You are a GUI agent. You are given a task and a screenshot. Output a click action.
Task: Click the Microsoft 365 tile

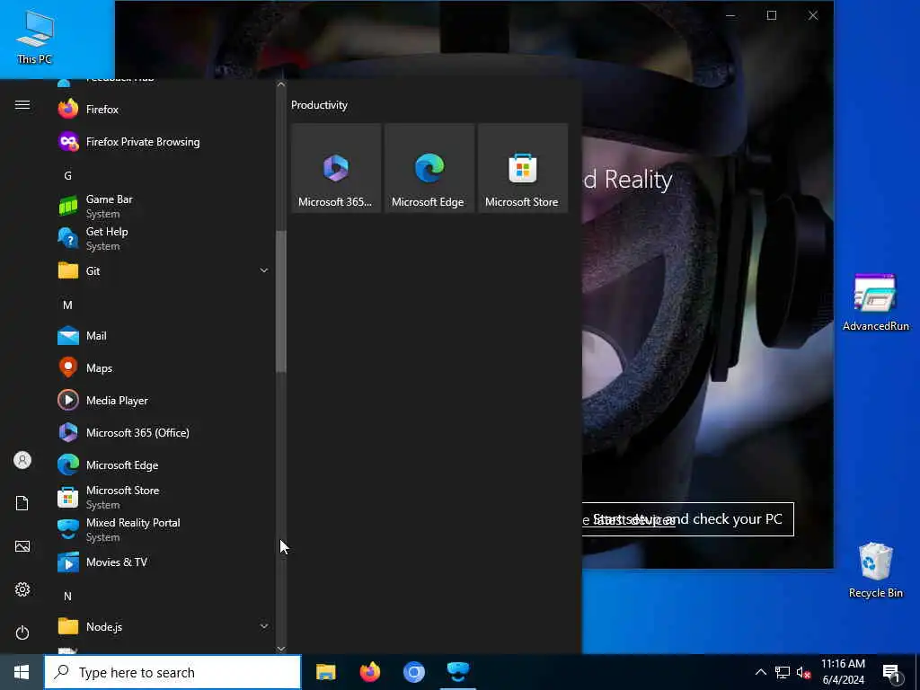336,168
